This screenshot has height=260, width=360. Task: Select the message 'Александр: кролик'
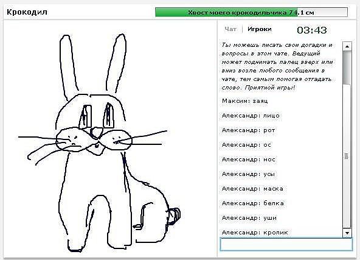255,233
